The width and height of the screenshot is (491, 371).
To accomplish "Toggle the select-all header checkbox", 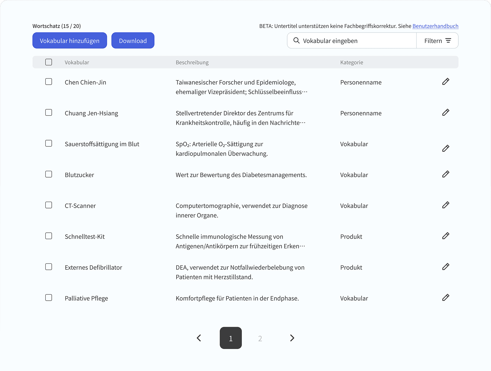I will click(x=49, y=62).
